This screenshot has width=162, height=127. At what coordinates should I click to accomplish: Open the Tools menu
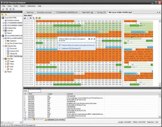tap(16, 6)
